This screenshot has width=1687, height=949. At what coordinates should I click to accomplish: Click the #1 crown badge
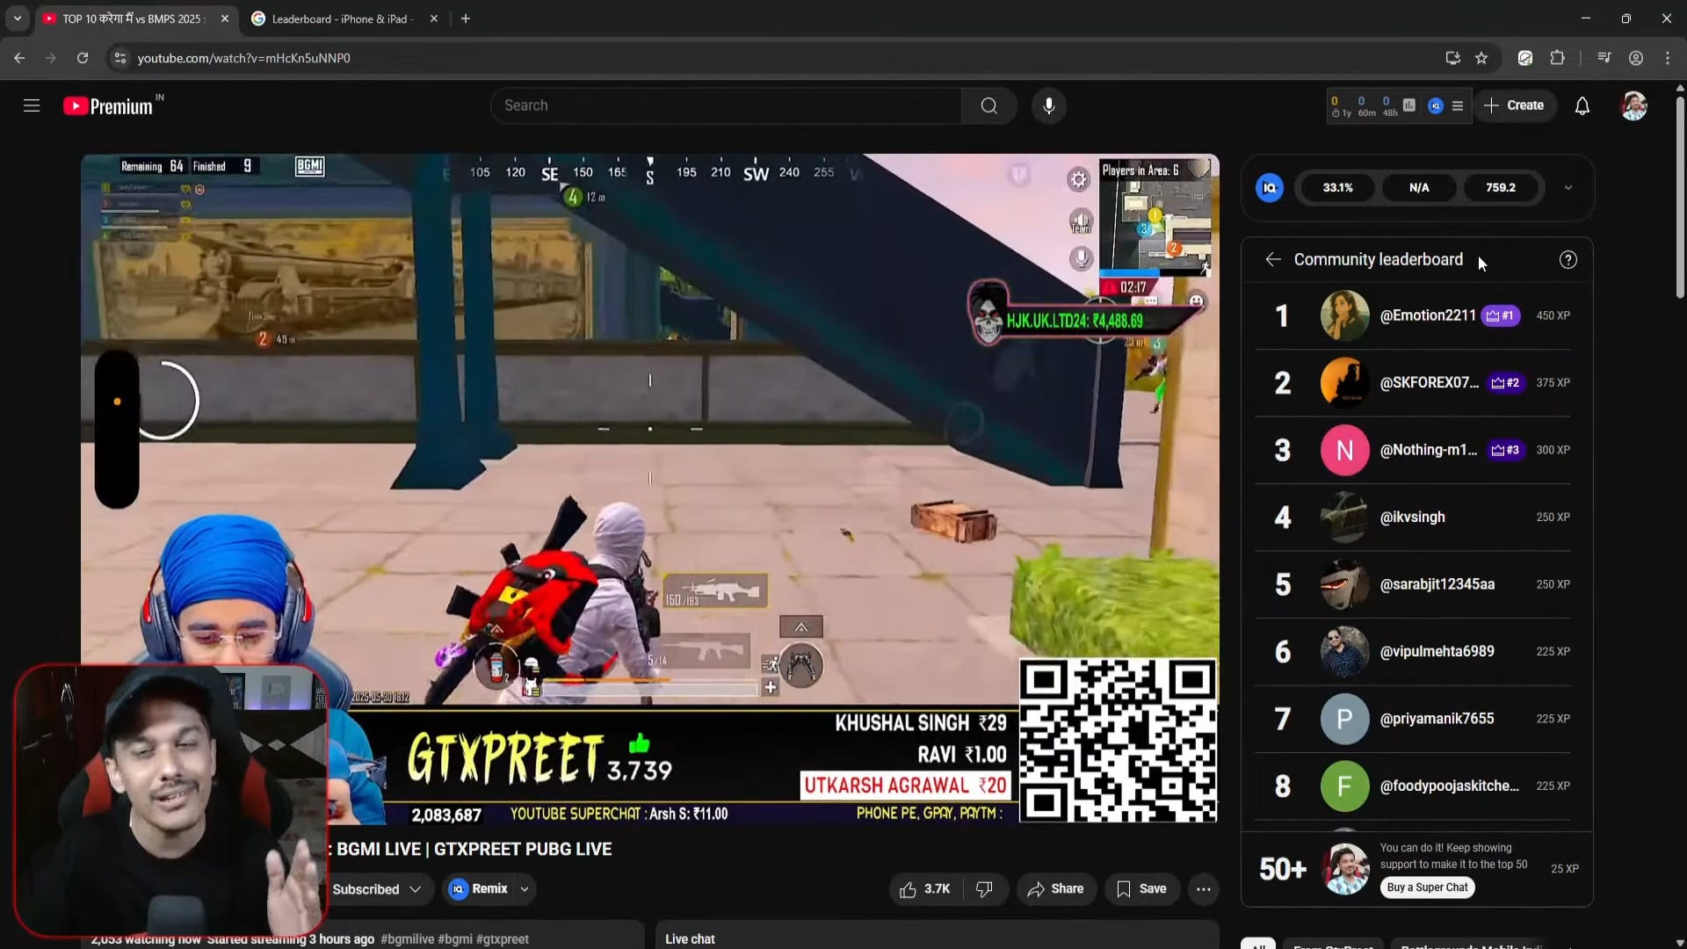click(1501, 315)
